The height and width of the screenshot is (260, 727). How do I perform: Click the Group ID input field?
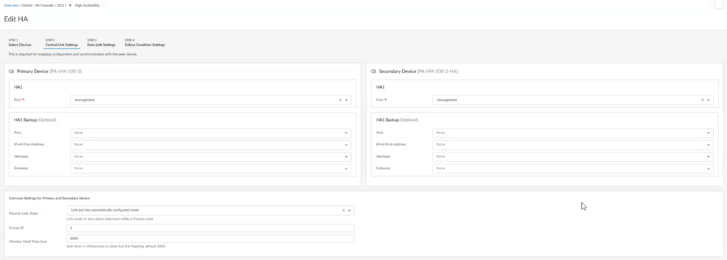click(210, 228)
